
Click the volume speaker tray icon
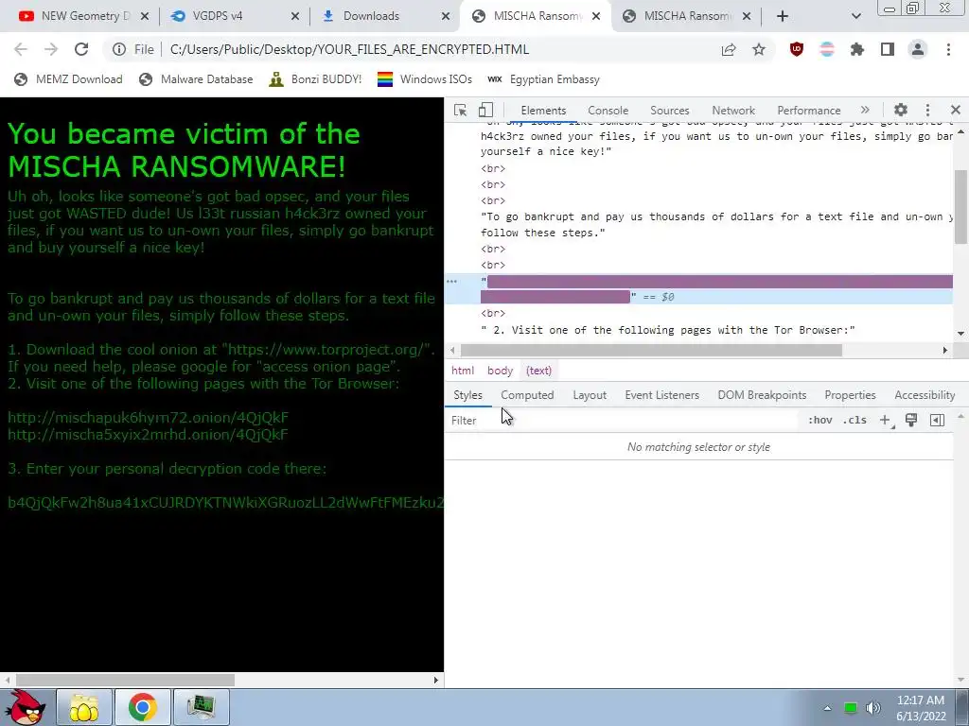(872, 708)
